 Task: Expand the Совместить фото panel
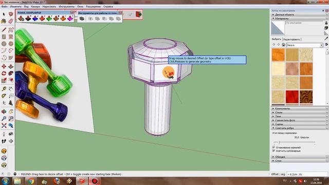click(299, 120)
